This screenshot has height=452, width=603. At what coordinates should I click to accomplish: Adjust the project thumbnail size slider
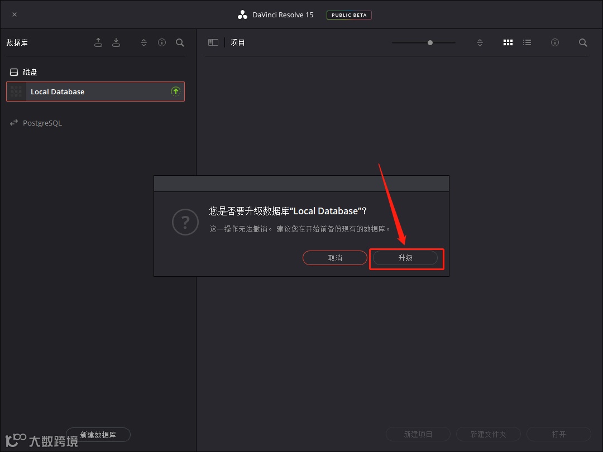tap(430, 42)
